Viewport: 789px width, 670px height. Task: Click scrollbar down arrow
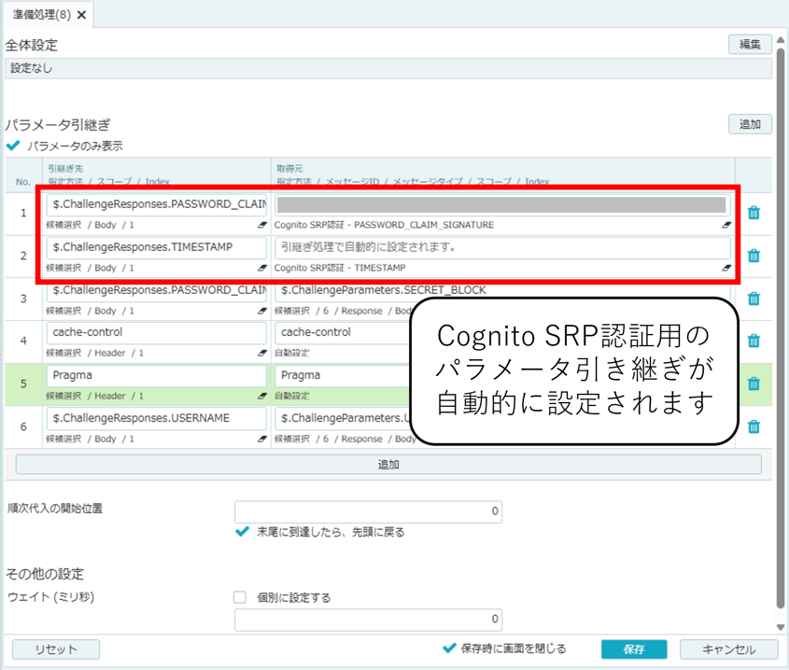[x=781, y=627]
